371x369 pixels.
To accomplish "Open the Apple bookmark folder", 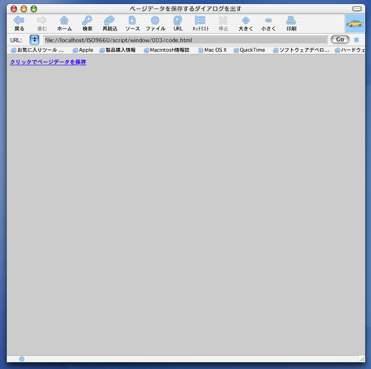I will pyautogui.click(x=83, y=50).
